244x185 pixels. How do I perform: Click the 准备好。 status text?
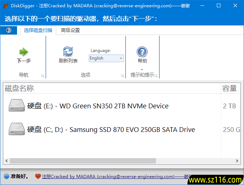tap(20, 176)
